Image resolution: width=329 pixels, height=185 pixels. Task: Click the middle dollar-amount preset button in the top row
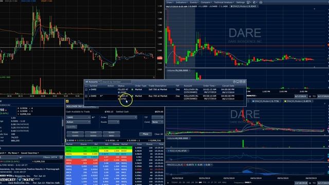(x=94, y=133)
